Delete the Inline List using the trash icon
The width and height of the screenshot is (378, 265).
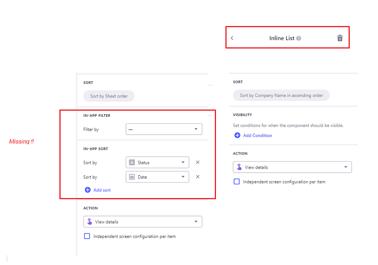pos(340,38)
